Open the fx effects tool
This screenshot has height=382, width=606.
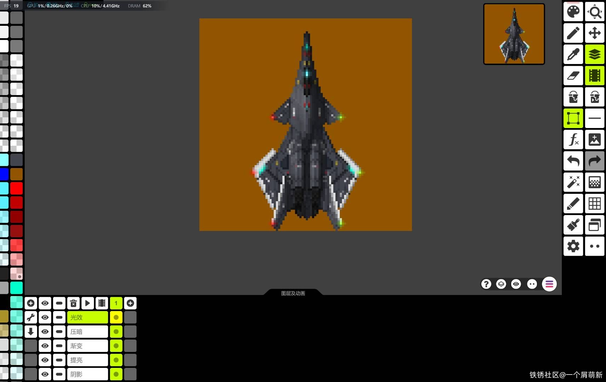573,140
